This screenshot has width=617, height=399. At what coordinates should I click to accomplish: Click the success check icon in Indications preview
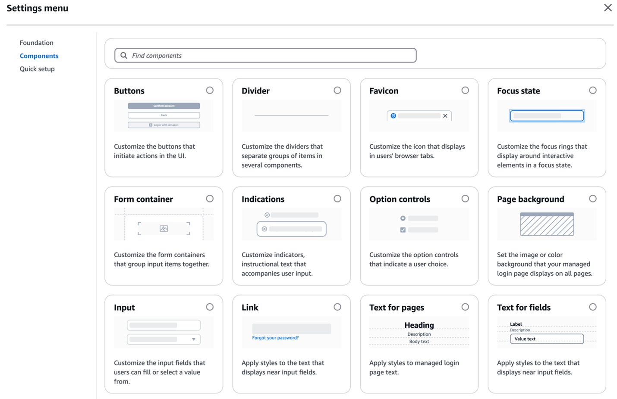pos(268,215)
